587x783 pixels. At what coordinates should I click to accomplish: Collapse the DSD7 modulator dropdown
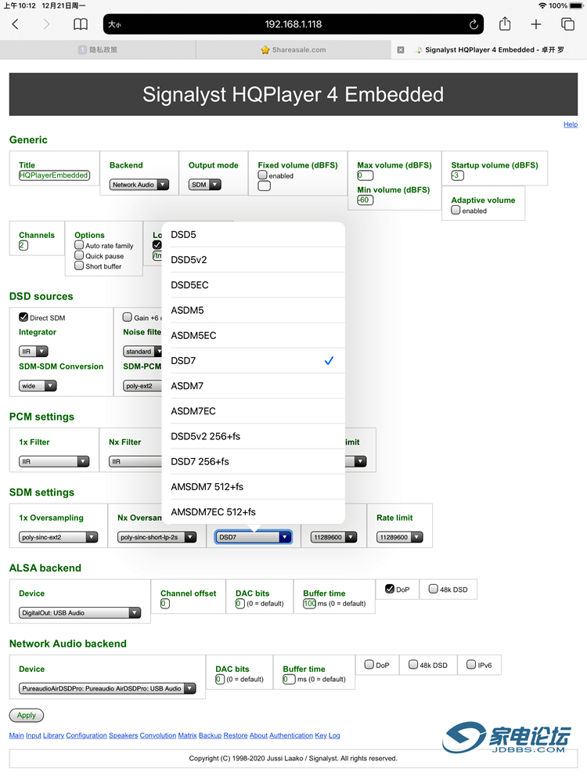coord(253,537)
